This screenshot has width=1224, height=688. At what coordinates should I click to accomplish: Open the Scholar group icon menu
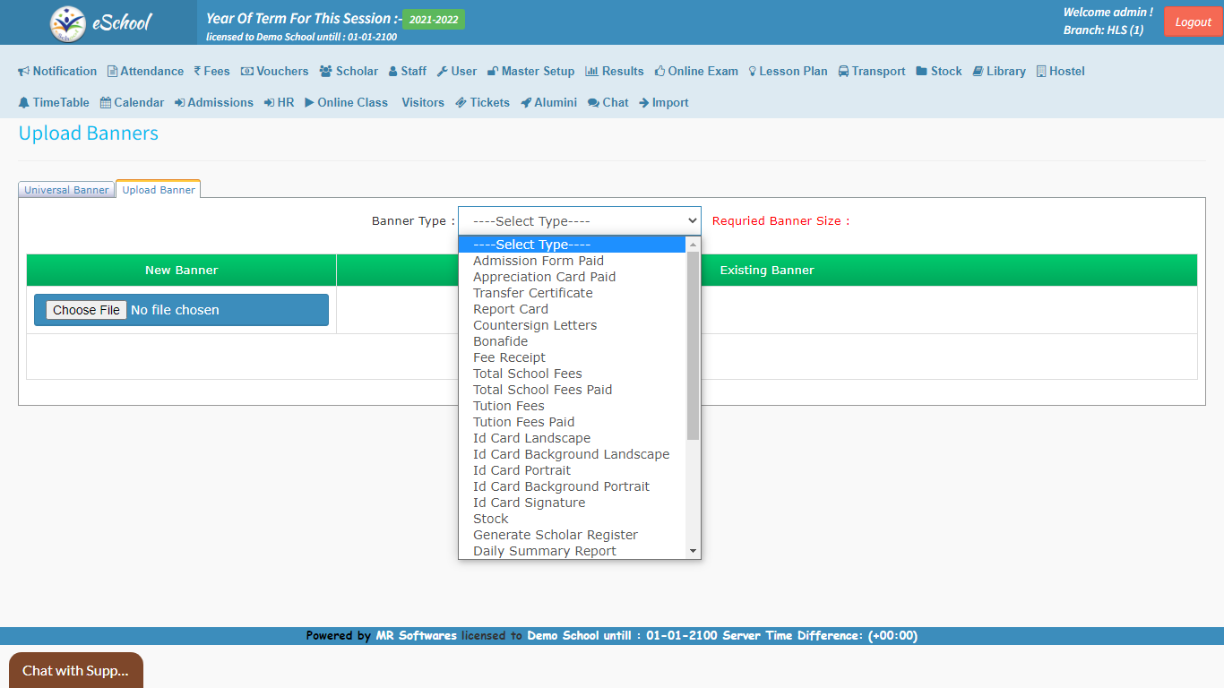349,72
